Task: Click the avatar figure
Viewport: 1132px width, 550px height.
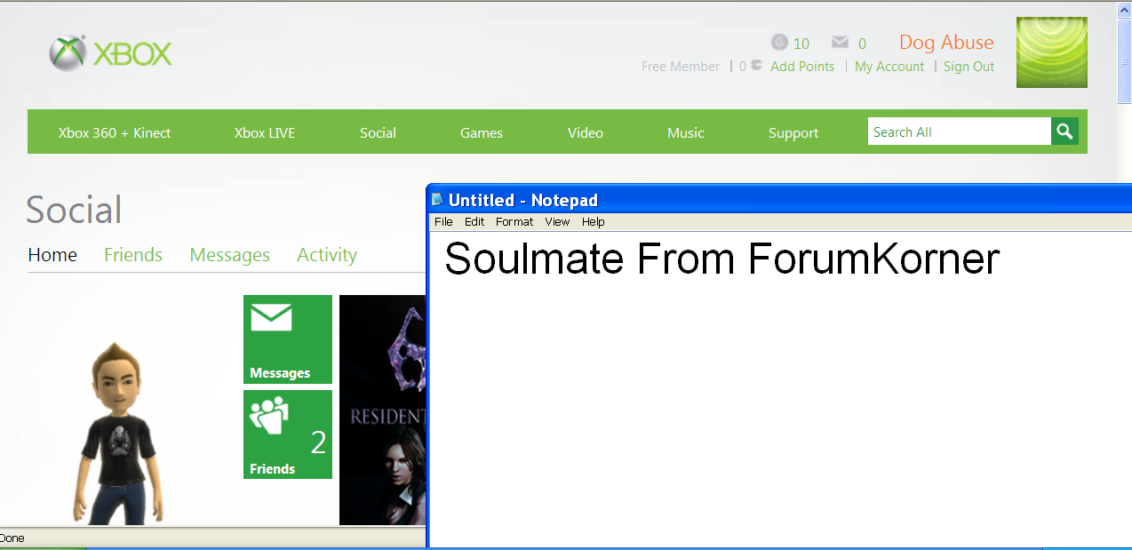Action: point(118,433)
